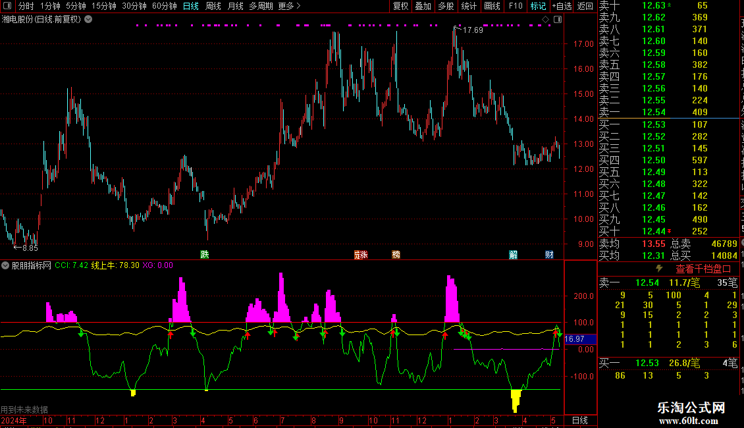The width and height of the screenshot is (744, 428).
Task: Click 标记 mark button
Action: [538, 6]
